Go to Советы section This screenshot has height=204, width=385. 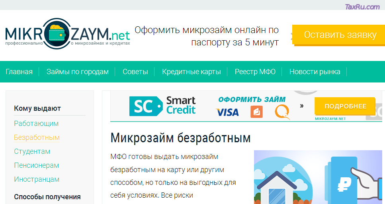pyautogui.click(x=135, y=72)
